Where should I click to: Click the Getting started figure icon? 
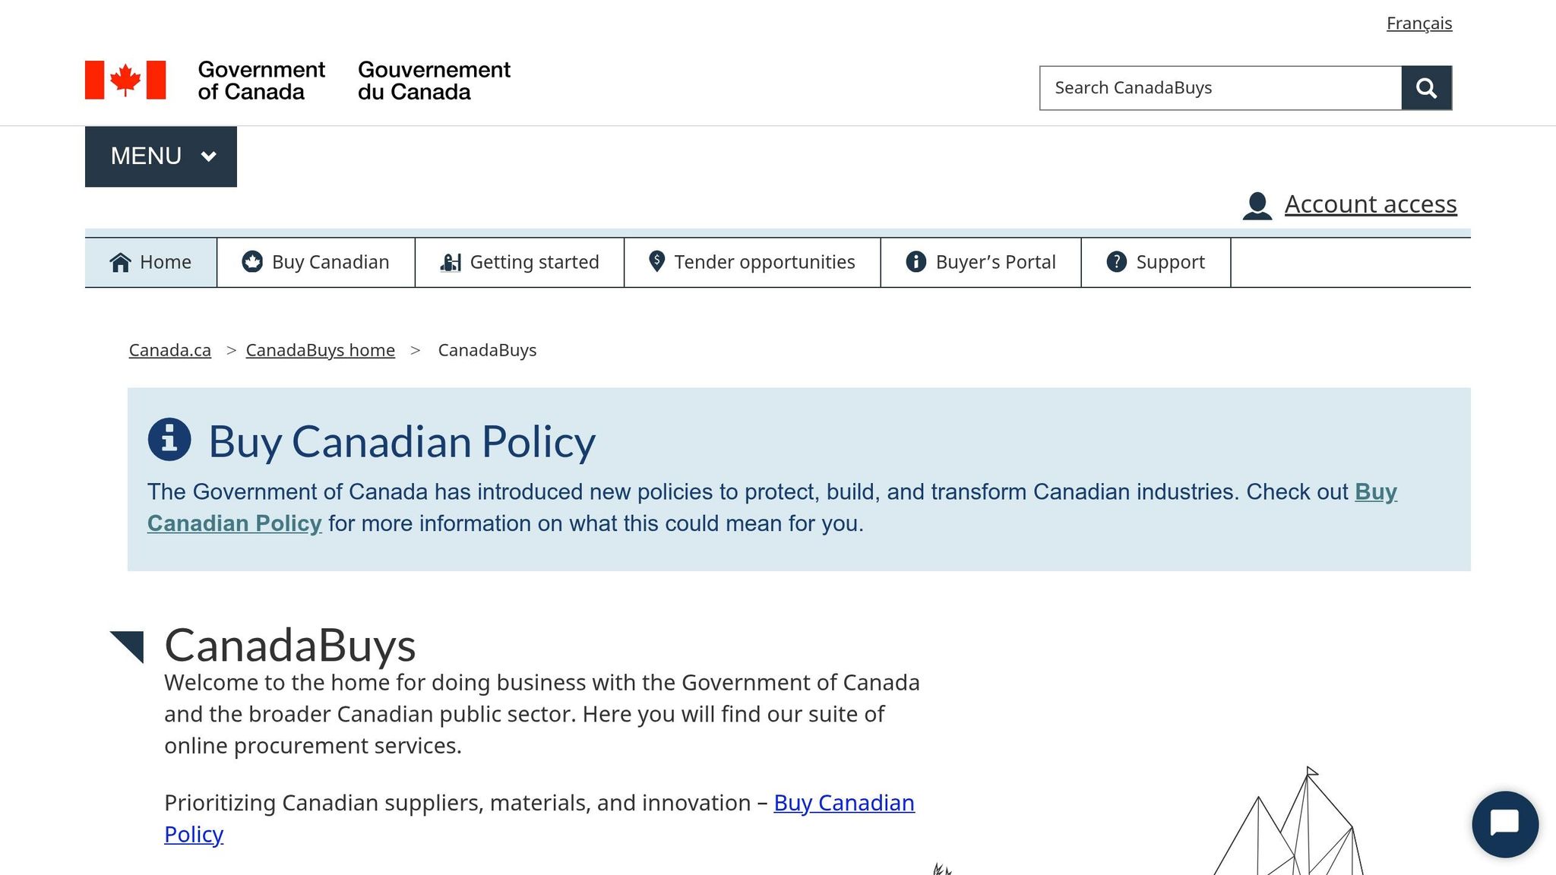451,262
